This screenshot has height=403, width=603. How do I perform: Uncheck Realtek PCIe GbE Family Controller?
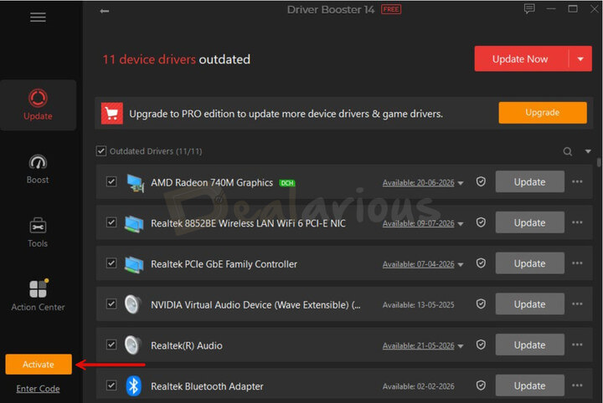(111, 263)
